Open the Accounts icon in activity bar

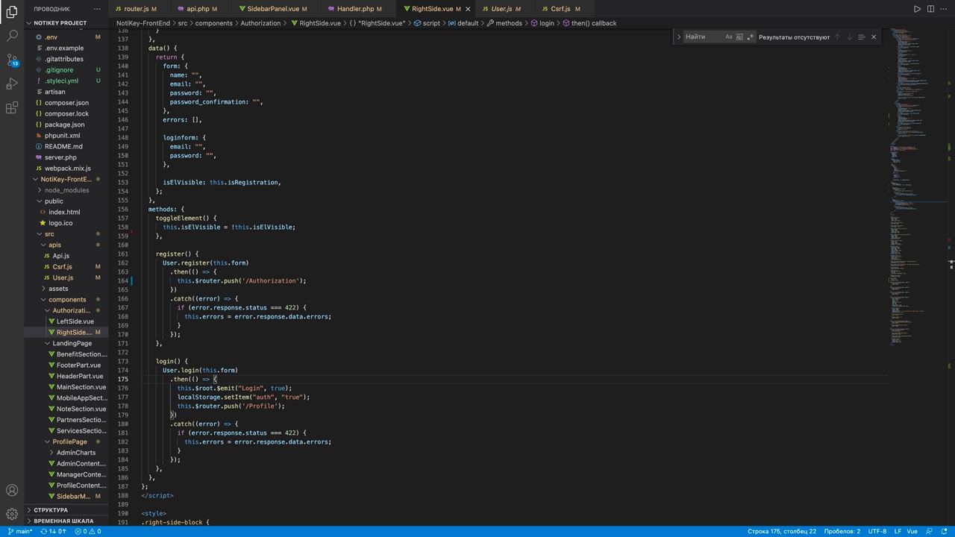pos(12,490)
